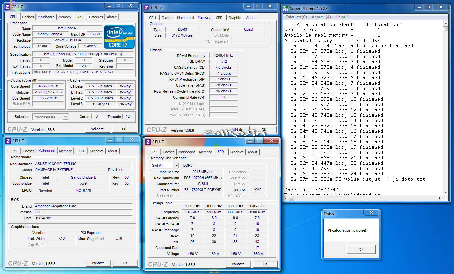
Task: Click the Command Rate (CR) value 1T
Action: pyautogui.click(x=223, y=97)
